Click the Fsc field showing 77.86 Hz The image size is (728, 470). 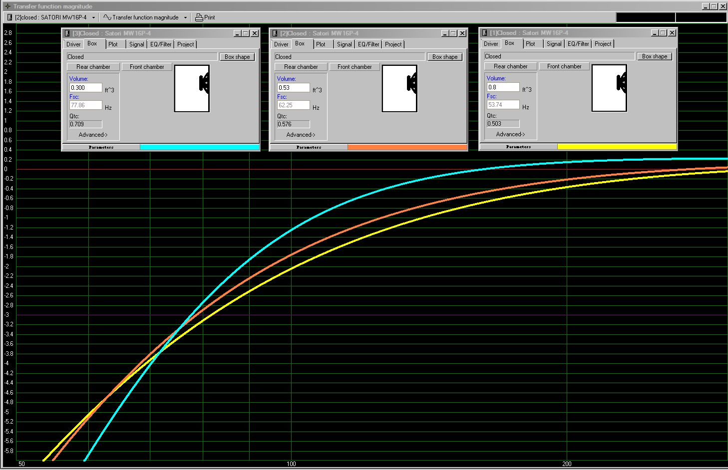[86, 105]
